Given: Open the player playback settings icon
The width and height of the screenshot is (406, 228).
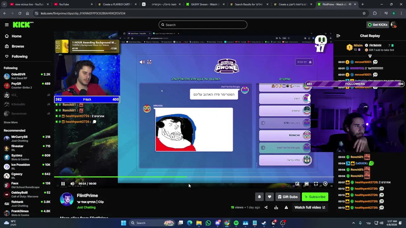Looking at the screenshot, I should click(x=325, y=184).
